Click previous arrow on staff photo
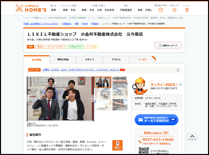The height and width of the screenshot is (155, 209). click(28, 99)
